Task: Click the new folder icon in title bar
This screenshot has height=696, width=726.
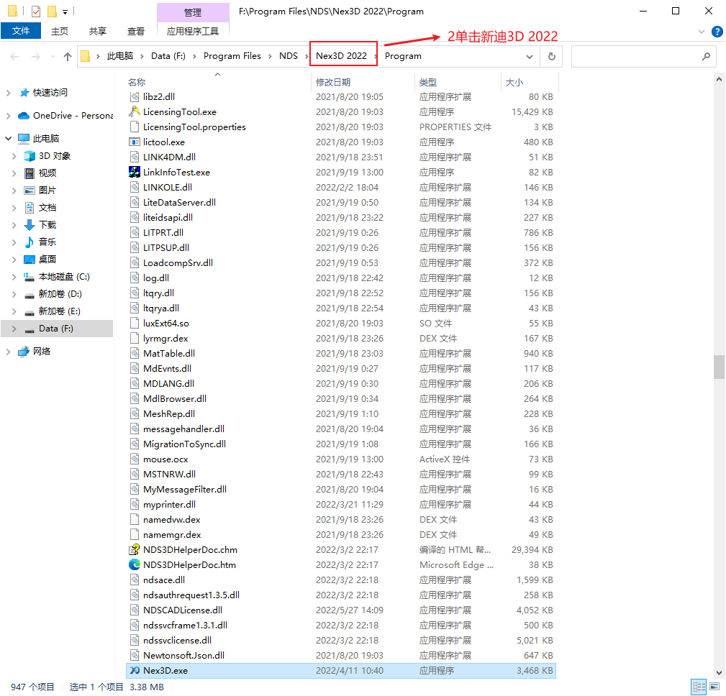Action: (52, 11)
